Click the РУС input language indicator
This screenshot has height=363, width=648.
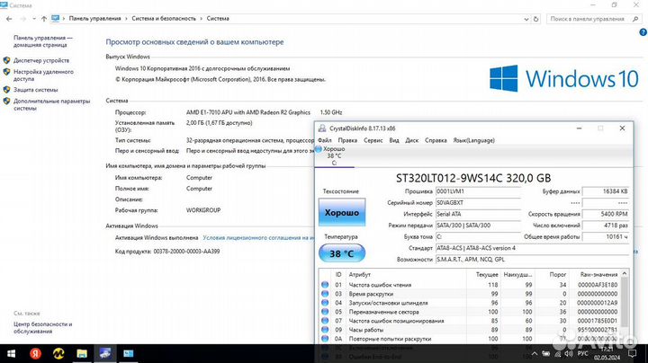pos(582,353)
